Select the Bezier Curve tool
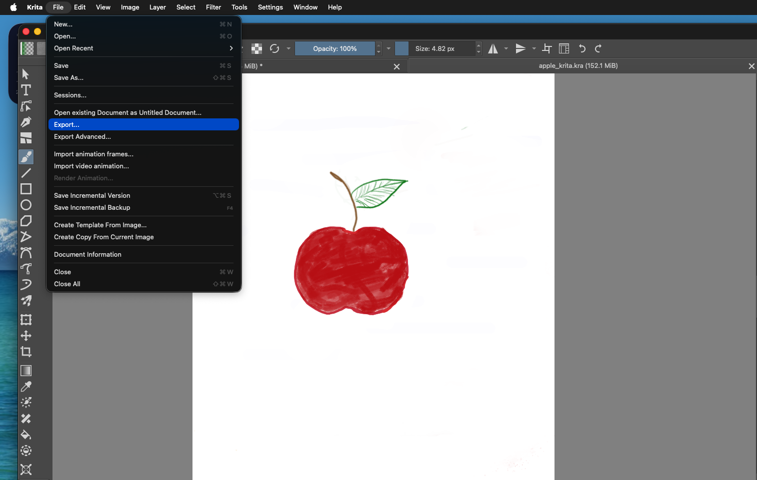 click(26, 253)
